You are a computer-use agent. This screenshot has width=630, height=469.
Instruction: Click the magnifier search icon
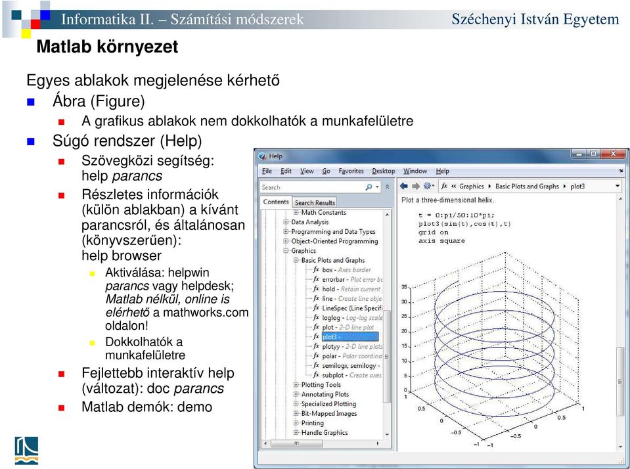pyautogui.click(x=369, y=187)
